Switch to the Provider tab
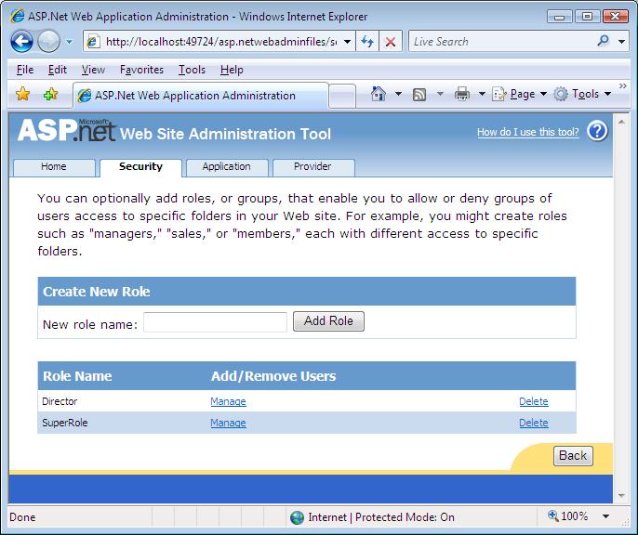This screenshot has height=535, width=638. [x=312, y=167]
